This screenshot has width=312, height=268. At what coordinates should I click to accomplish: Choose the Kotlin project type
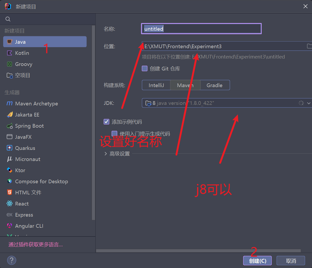tap(45, 53)
